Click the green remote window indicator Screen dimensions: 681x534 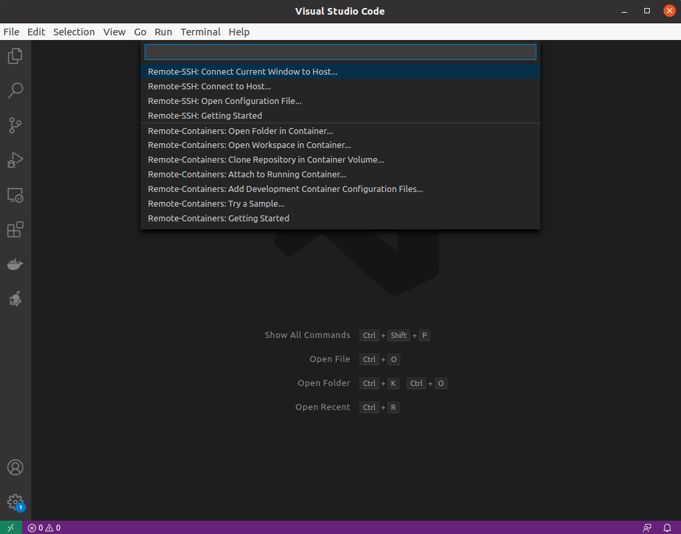pyautogui.click(x=11, y=528)
